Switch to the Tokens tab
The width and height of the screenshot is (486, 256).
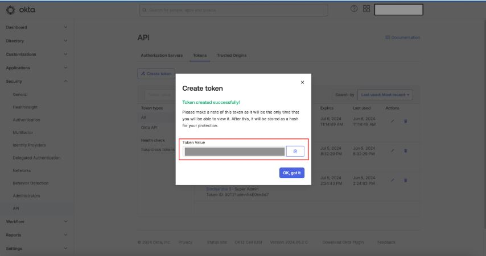200,55
